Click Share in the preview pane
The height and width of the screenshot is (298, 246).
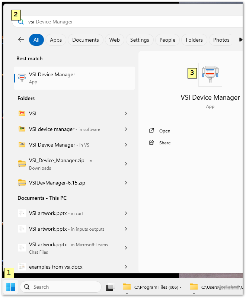(x=165, y=143)
